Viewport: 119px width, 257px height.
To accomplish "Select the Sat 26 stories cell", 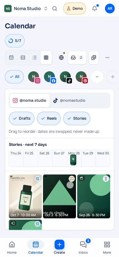I will click(x=45, y=158).
